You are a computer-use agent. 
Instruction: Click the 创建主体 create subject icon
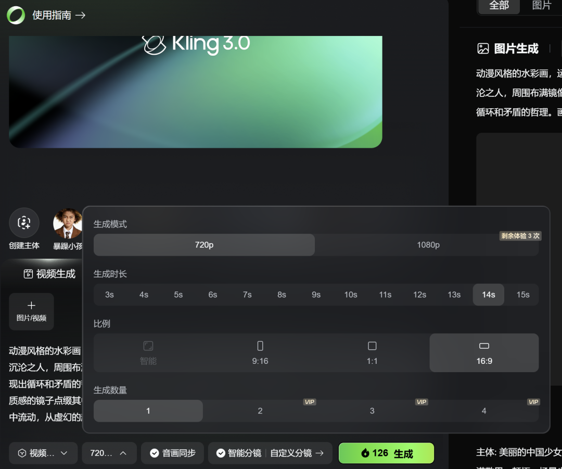point(24,223)
